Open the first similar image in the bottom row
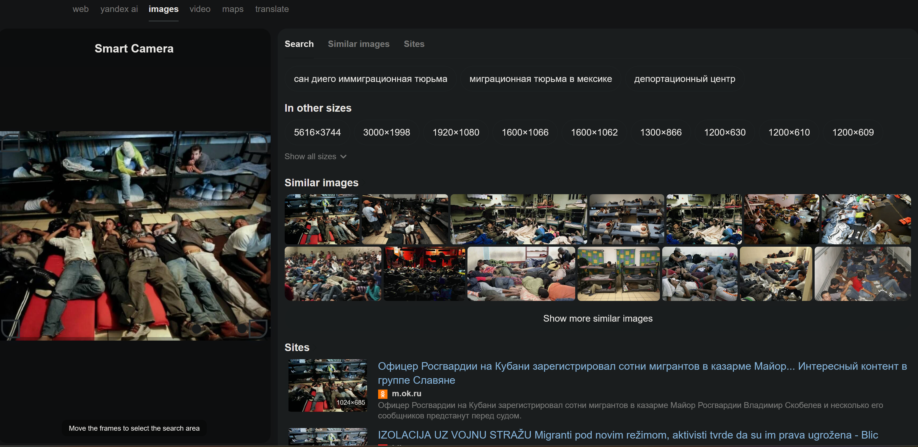The height and width of the screenshot is (447, 918). coord(333,274)
